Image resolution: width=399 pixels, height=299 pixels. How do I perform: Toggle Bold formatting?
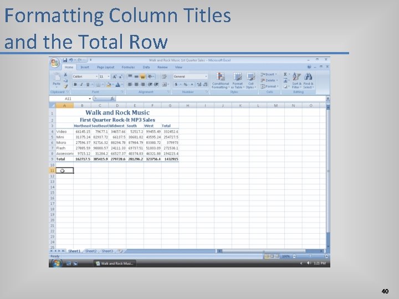click(x=75, y=84)
